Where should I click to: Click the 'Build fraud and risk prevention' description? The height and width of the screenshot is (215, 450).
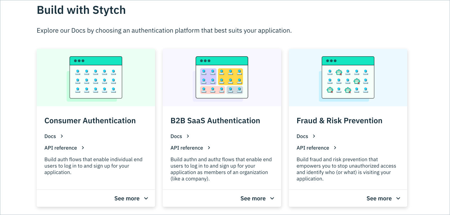point(346,169)
